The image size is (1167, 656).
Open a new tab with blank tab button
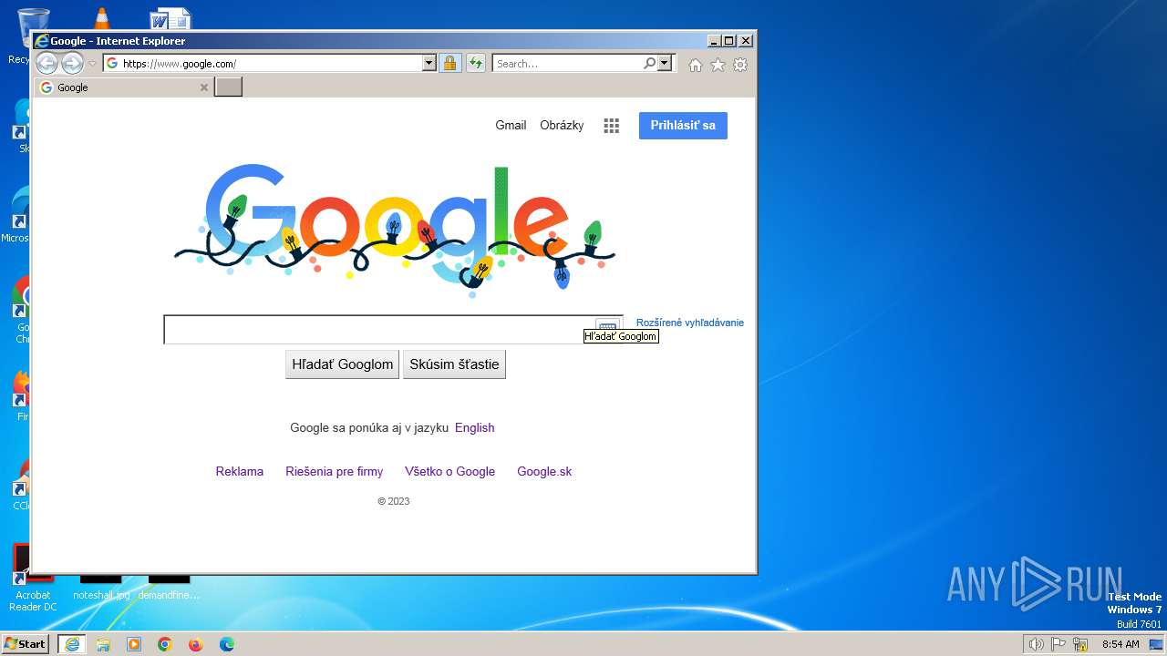[x=228, y=87]
